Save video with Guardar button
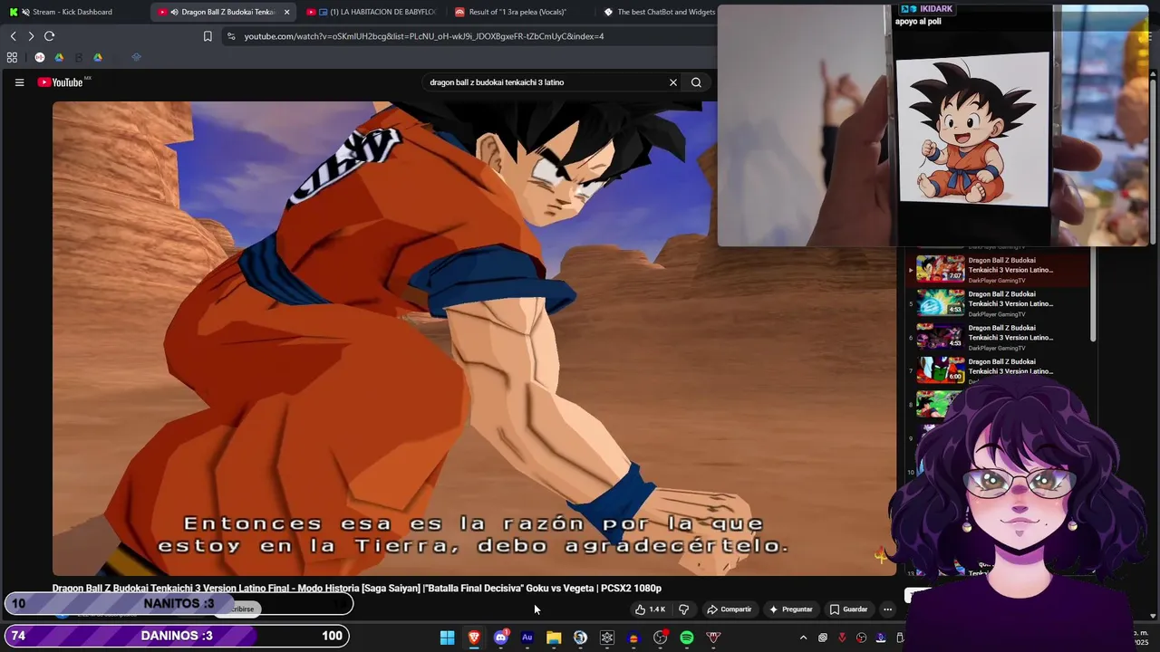The width and height of the screenshot is (1160, 652). [x=848, y=609]
